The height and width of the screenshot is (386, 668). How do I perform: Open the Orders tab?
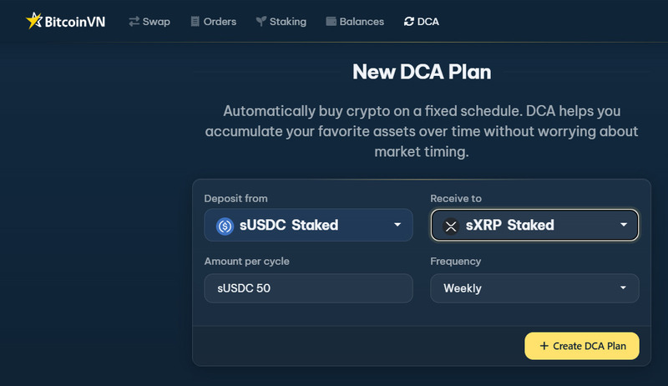pos(220,22)
